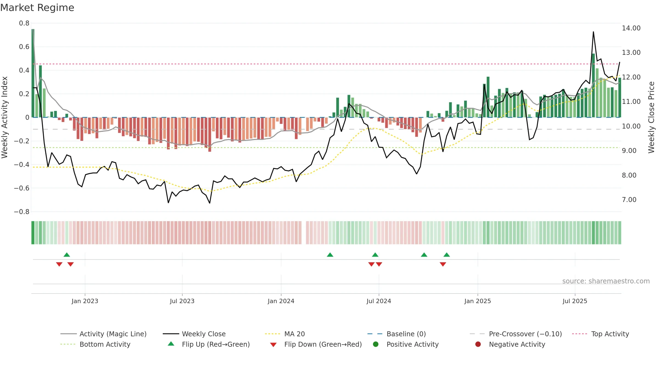The height and width of the screenshot is (370, 659).
Task: Click the last flip-down marker in late 2024
Action: tap(443, 264)
